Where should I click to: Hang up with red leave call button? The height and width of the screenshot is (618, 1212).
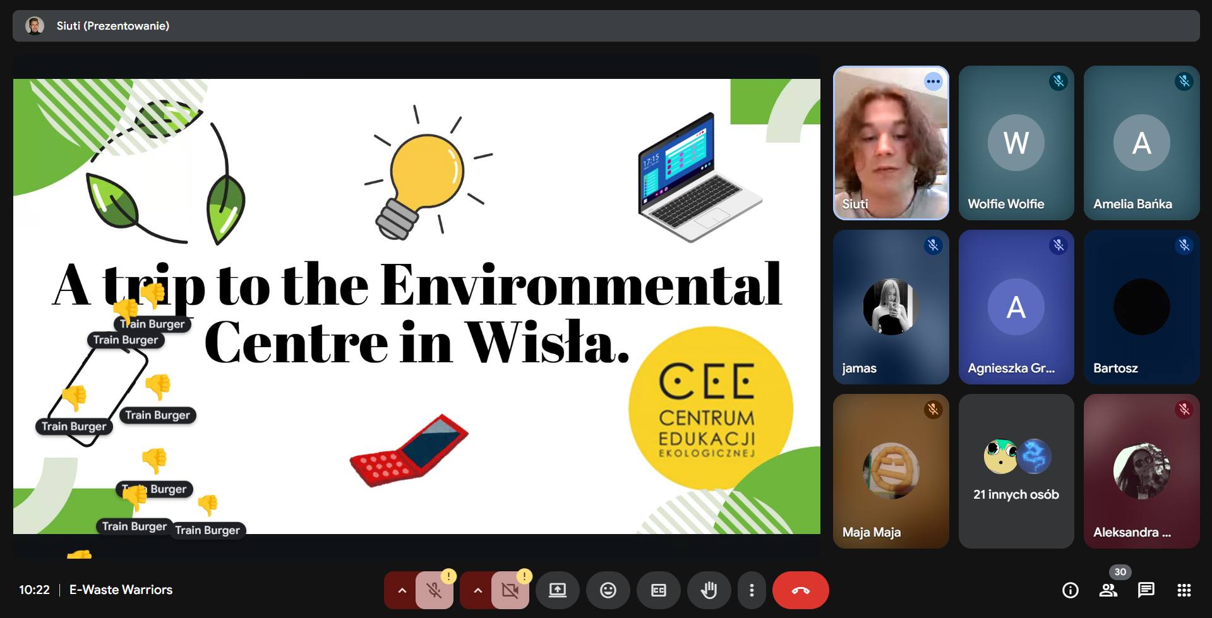800,591
